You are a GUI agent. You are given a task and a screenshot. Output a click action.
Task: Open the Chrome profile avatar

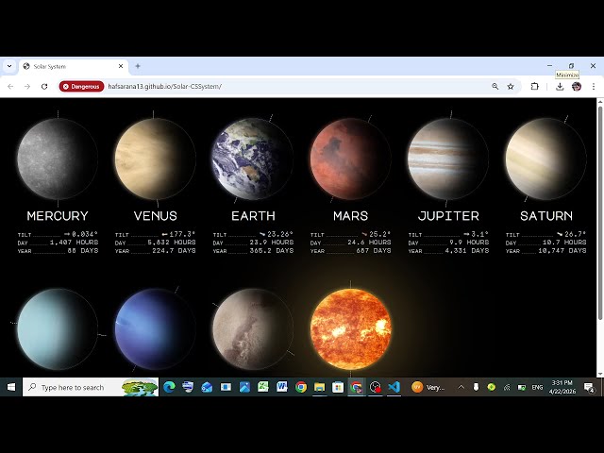(x=577, y=86)
